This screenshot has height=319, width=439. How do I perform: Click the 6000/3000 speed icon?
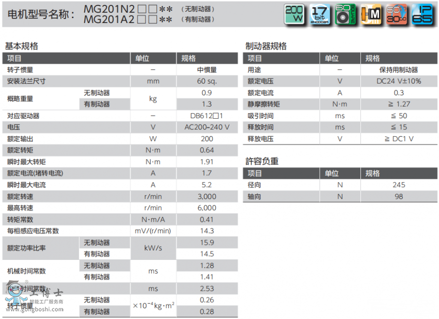coord(397,14)
